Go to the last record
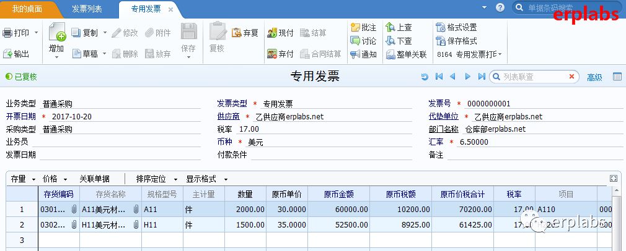 [482, 77]
